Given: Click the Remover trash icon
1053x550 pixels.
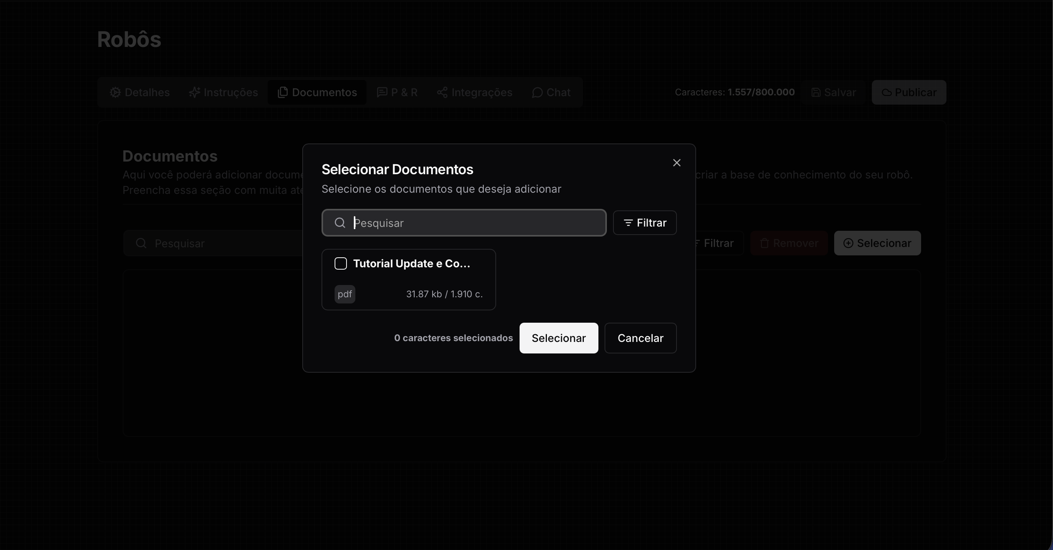Looking at the screenshot, I should pos(765,243).
